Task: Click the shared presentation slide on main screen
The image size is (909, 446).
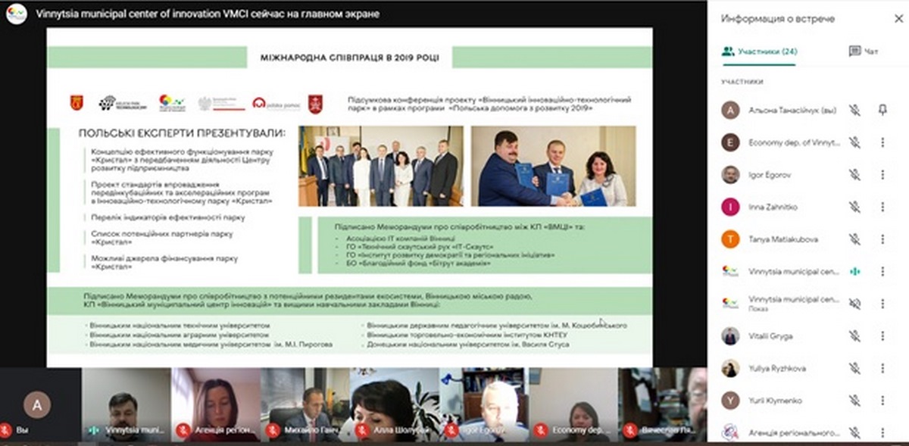Action: click(349, 197)
